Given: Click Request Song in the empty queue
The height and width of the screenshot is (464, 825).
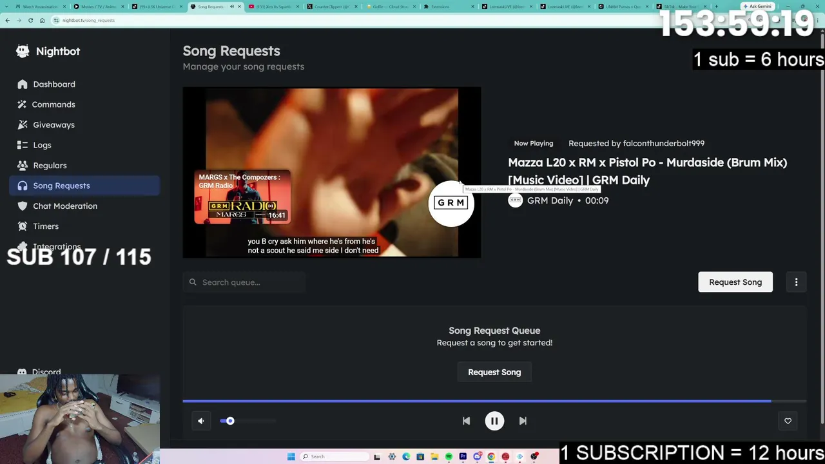Looking at the screenshot, I should 494,372.
